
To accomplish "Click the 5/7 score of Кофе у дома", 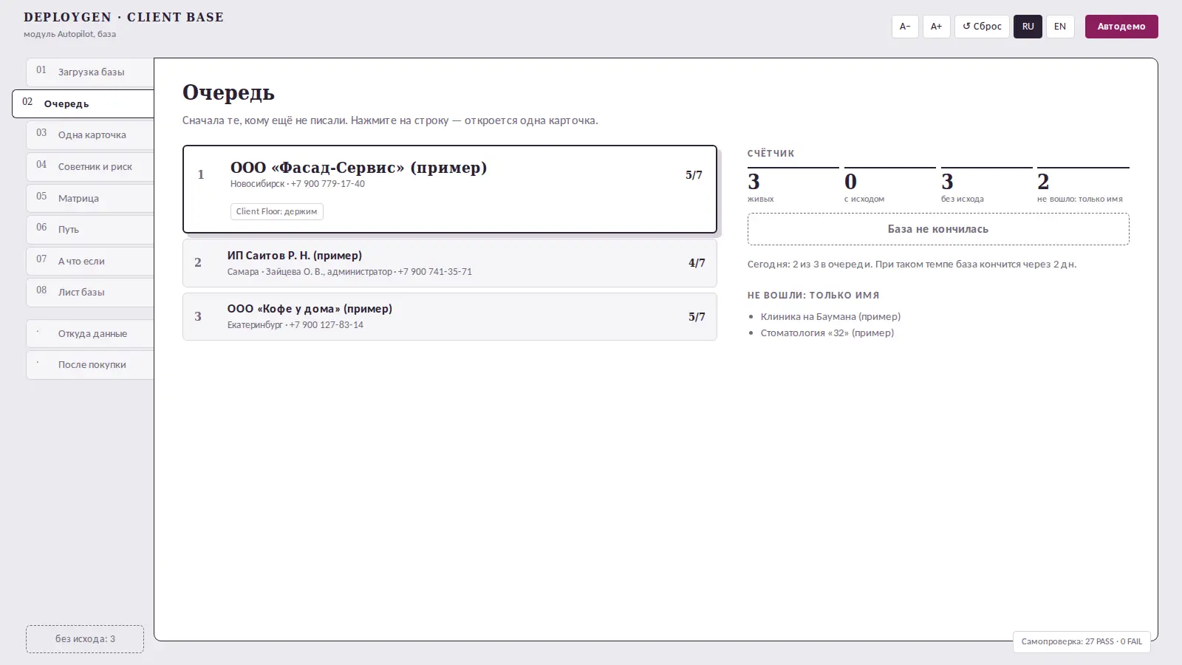I will pyautogui.click(x=697, y=316).
